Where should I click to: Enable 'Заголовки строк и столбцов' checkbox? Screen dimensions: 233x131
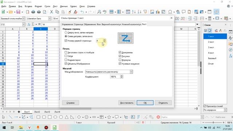[66, 52]
